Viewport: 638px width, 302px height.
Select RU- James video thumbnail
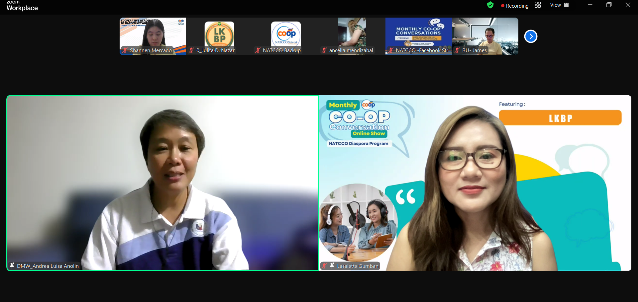coord(485,36)
